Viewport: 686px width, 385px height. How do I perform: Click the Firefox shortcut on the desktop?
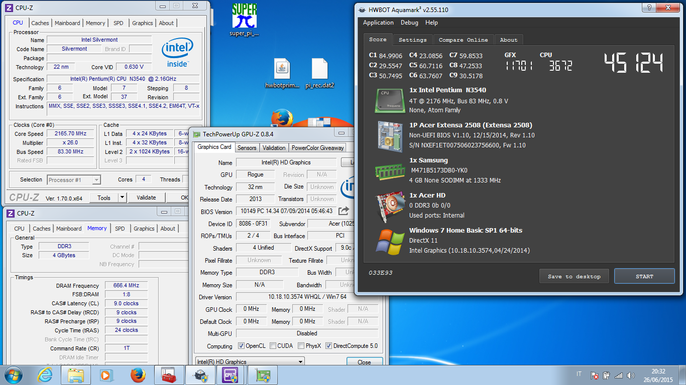[282, 119]
